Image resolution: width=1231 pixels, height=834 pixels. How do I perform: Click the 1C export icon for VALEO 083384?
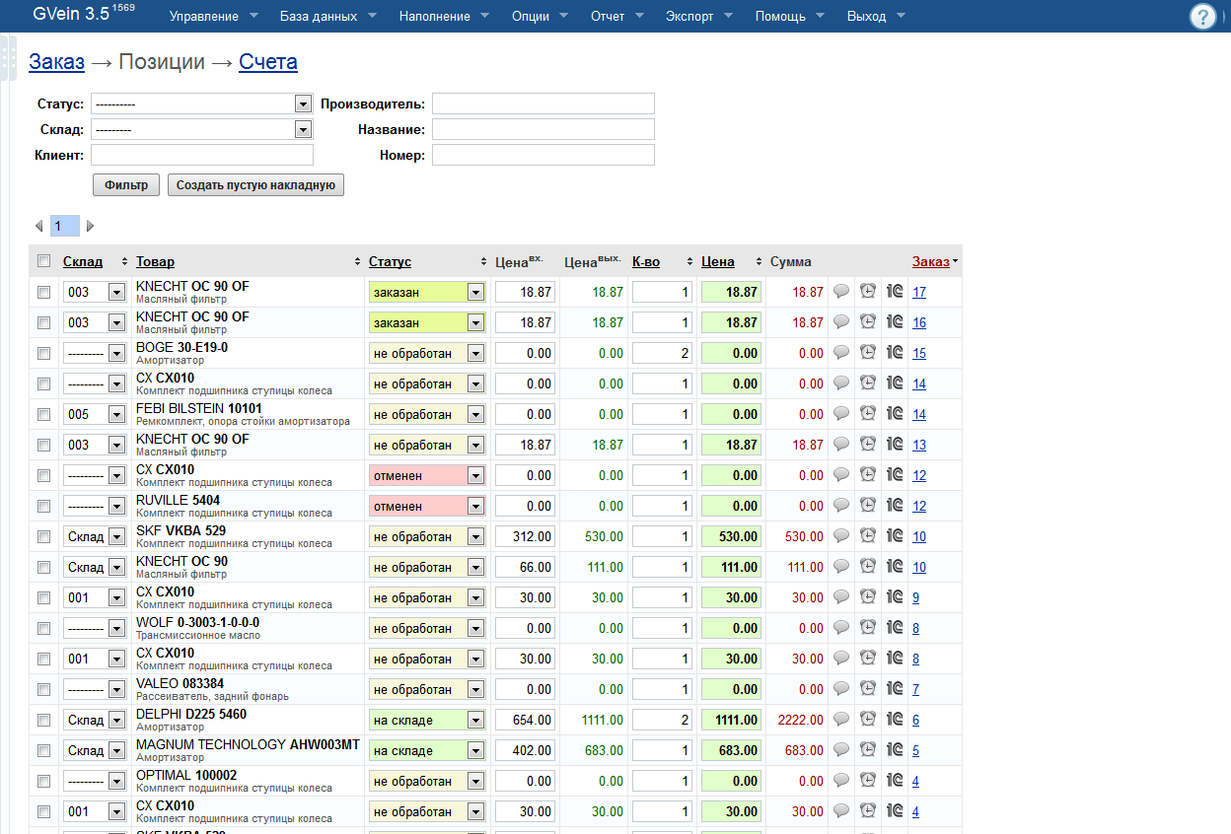[x=895, y=689]
